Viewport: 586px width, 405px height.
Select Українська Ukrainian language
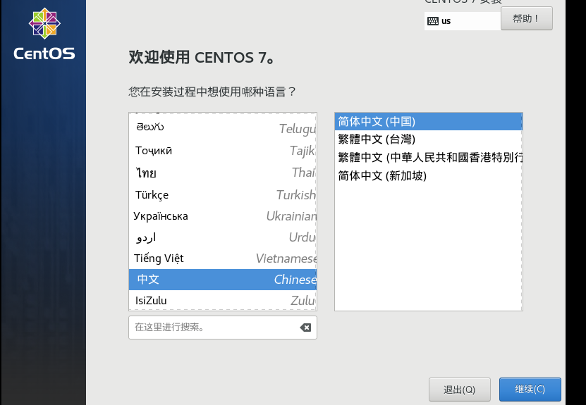[223, 216]
